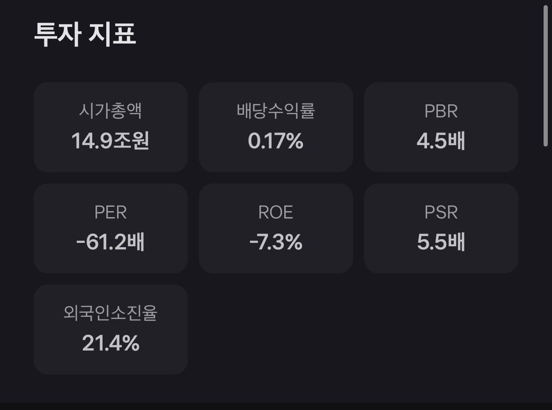Click the -7.3% ROE value
552x410 pixels.
point(276,242)
